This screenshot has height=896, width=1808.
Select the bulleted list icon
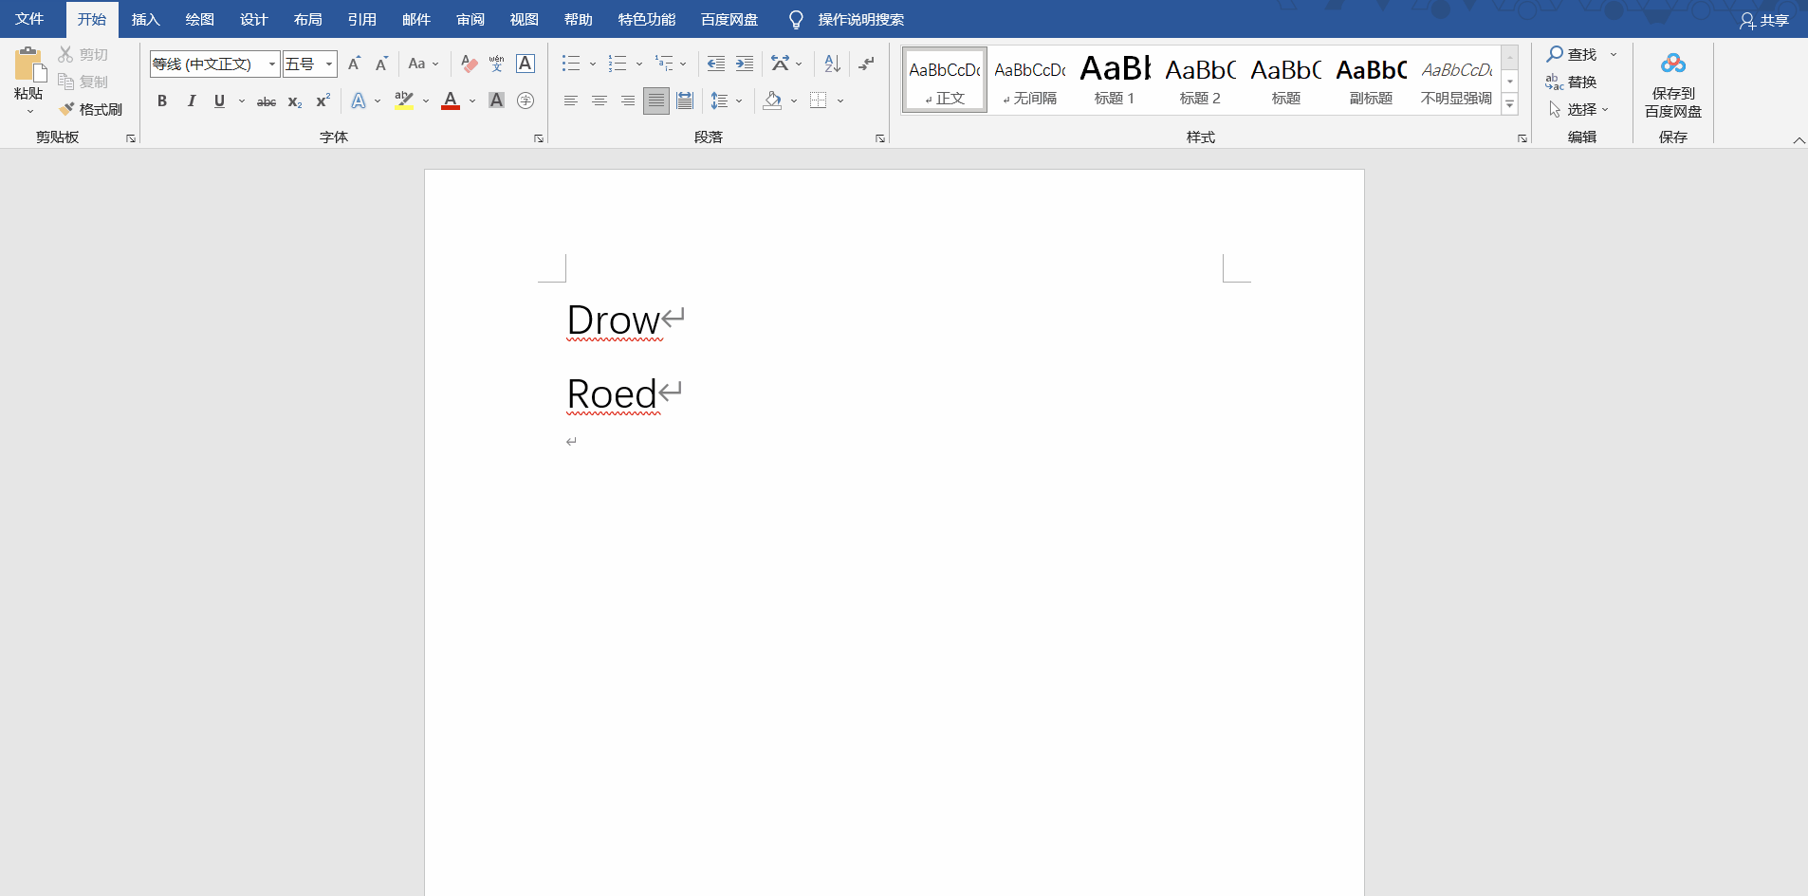[x=570, y=64]
